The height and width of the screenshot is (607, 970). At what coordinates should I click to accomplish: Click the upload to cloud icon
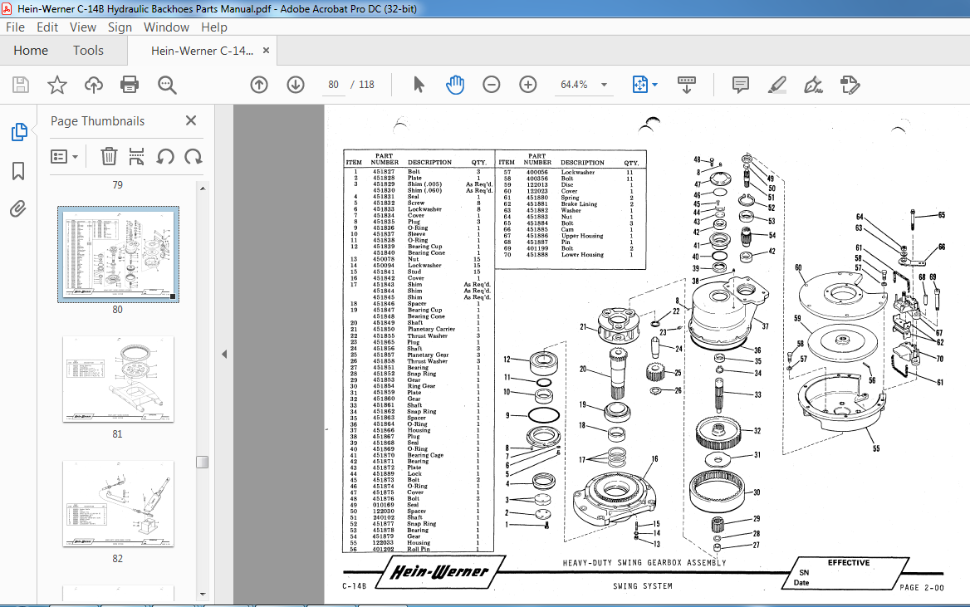[x=93, y=85]
